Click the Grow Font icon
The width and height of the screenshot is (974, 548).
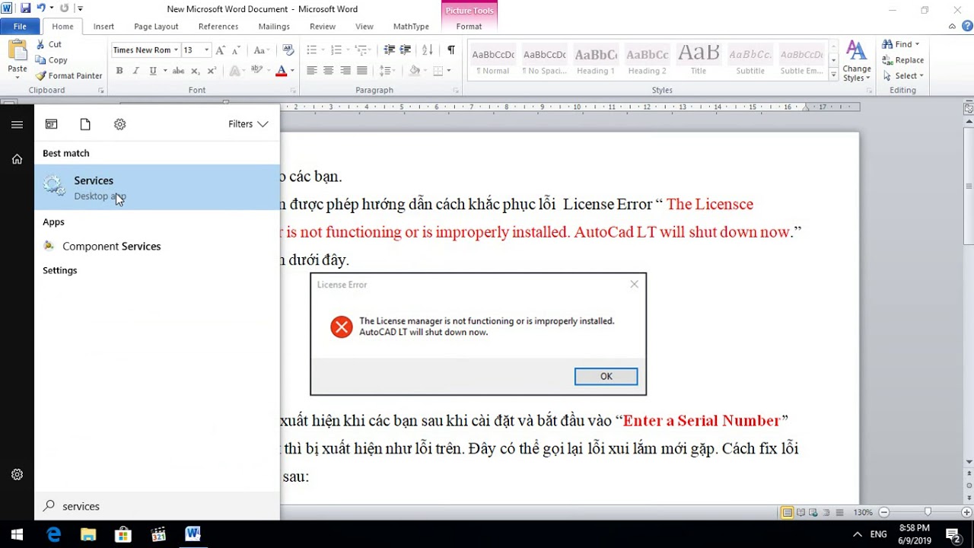[x=221, y=50]
